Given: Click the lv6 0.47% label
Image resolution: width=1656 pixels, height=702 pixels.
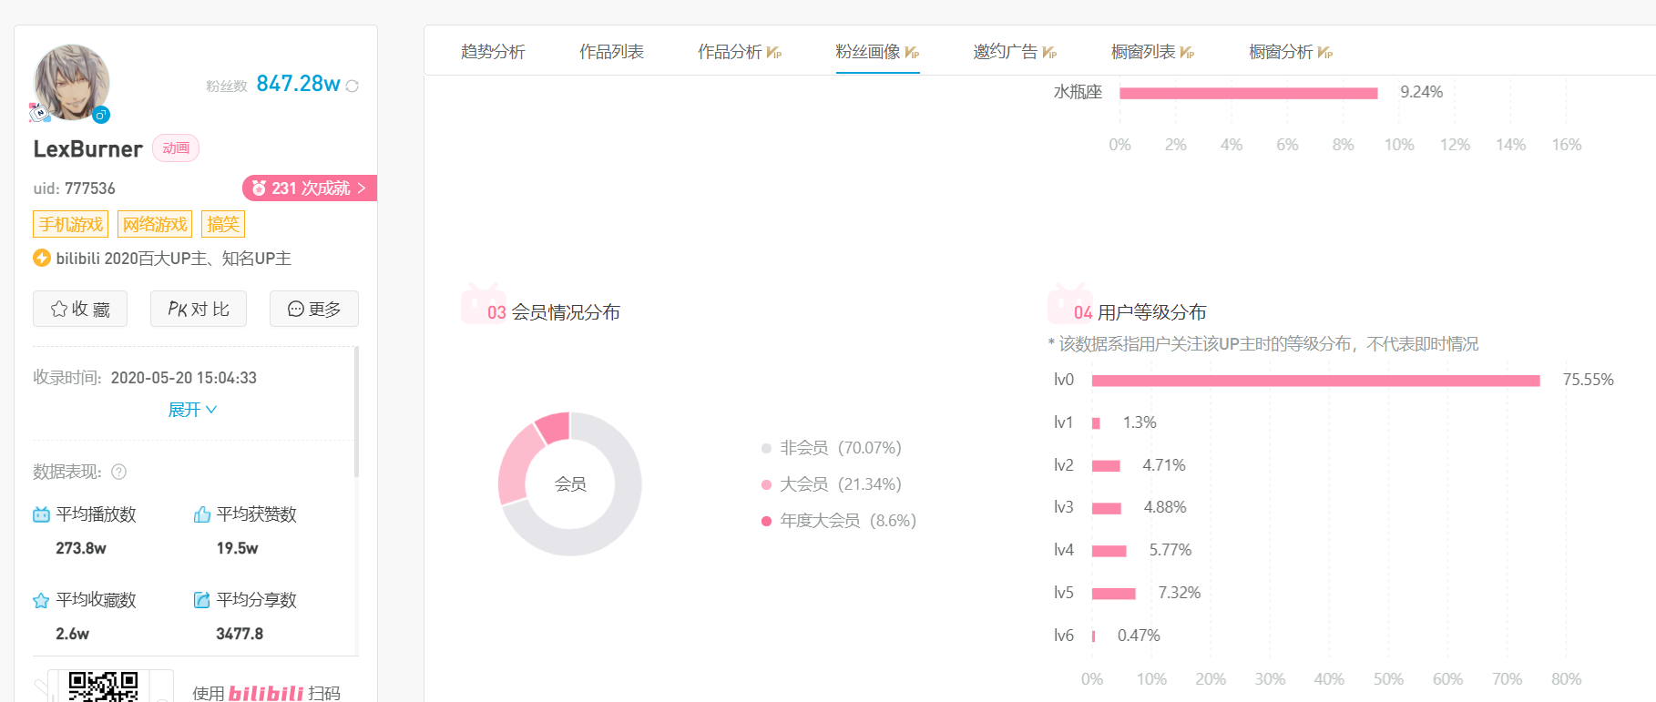Looking at the screenshot, I should point(1139,636).
